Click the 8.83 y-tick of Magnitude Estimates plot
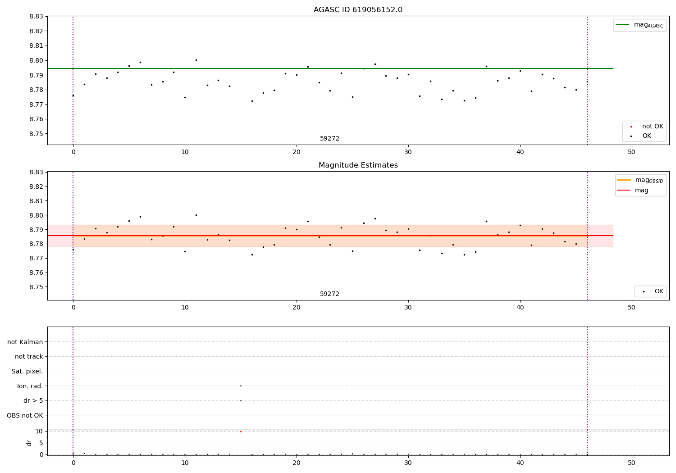The image size is (676, 473). tap(36, 172)
